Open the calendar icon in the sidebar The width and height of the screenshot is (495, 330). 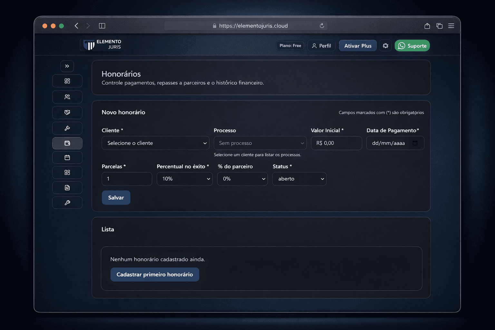pyautogui.click(x=67, y=158)
